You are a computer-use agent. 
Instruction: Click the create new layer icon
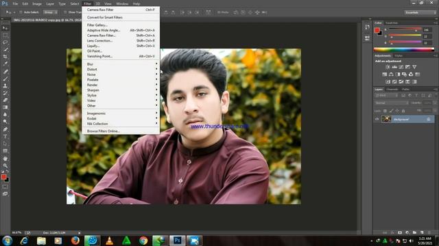422,232
